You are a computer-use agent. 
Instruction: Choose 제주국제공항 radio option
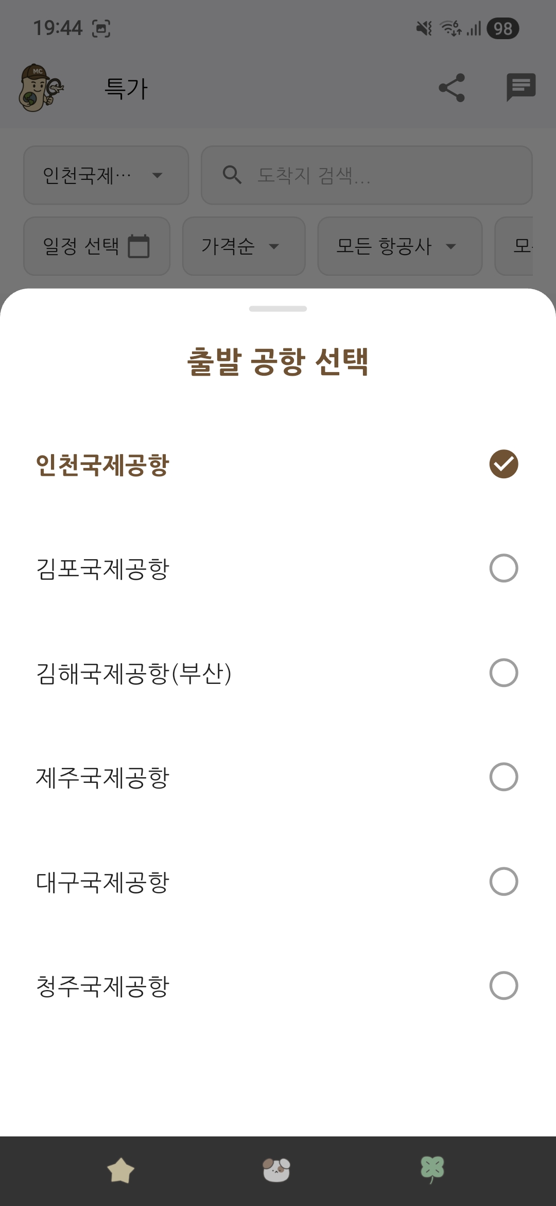tap(503, 777)
